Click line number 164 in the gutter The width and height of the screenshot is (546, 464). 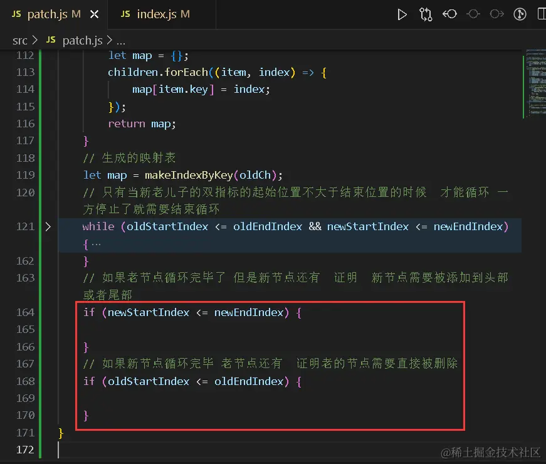coord(26,312)
